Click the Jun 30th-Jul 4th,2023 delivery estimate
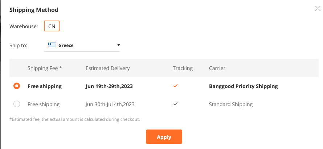Viewport: 323px width, 149px height. coord(110,104)
